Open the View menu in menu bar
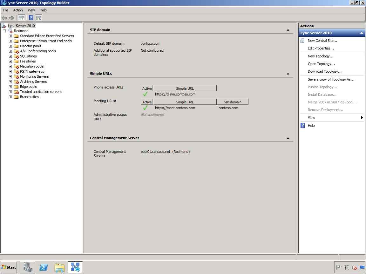The width and height of the screenshot is (366, 274). (31, 10)
